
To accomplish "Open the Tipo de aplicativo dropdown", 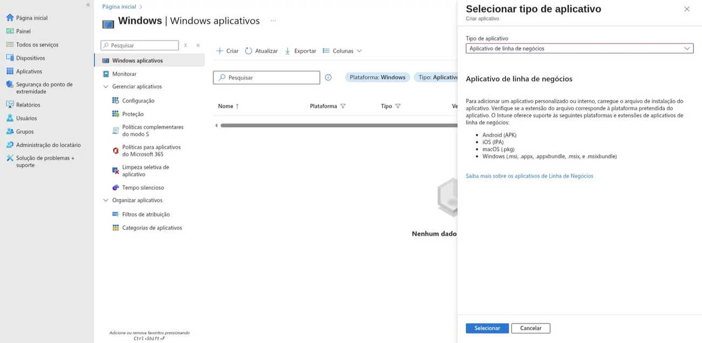I will pos(579,49).
